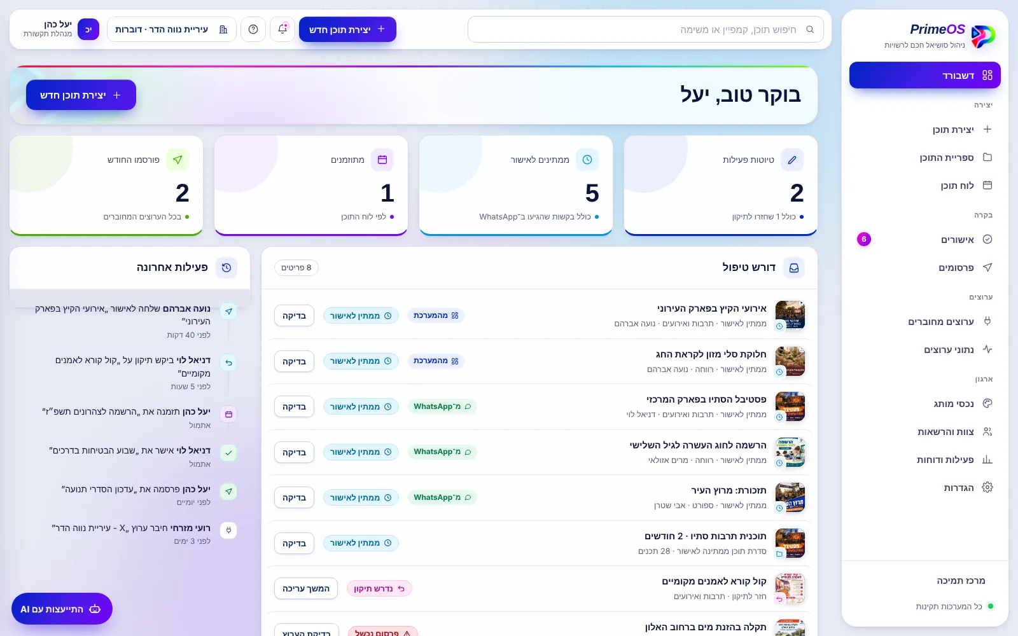
Task: Click the clock icon on ממתינים לאישור card
Action: point(587,160)
